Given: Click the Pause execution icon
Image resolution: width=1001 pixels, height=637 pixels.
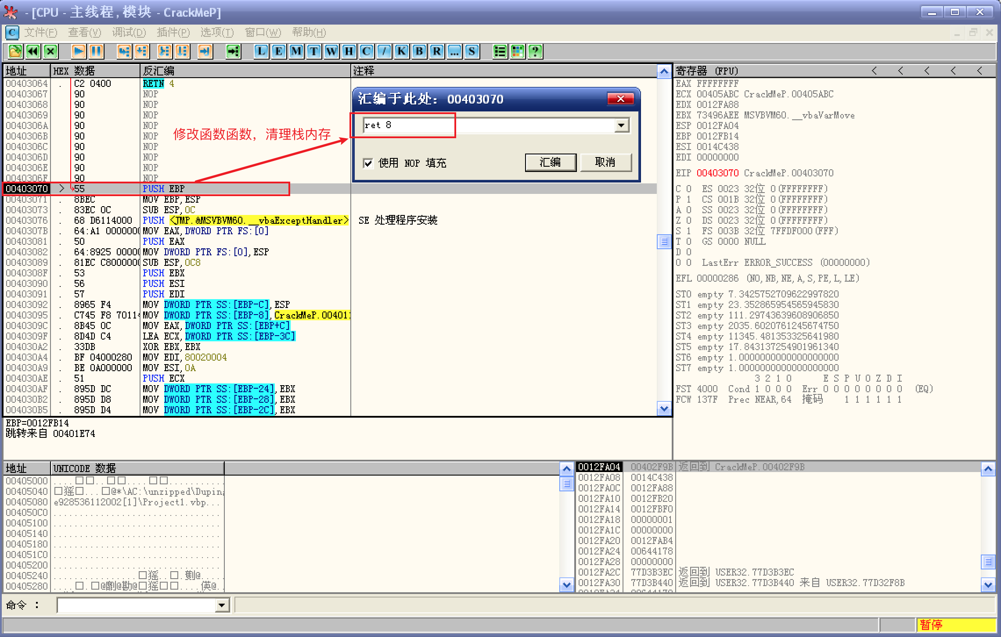Looking at the screenshot, I should click(x=97, y=51).
